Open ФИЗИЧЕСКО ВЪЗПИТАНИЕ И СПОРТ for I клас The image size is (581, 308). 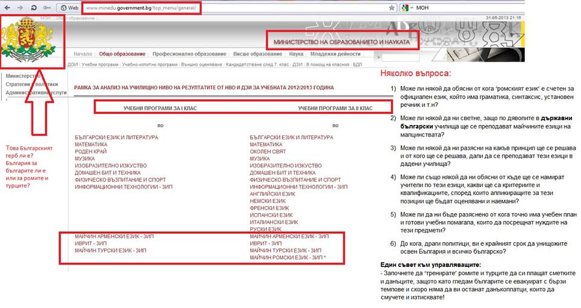tap(120, 180)
